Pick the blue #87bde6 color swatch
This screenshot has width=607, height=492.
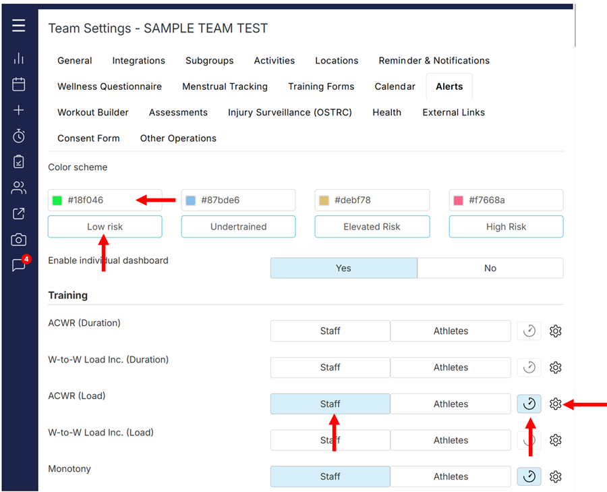190,200
